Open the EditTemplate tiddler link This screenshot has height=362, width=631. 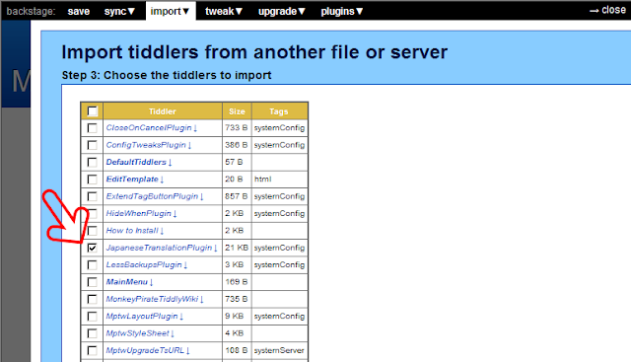(135, 180)
